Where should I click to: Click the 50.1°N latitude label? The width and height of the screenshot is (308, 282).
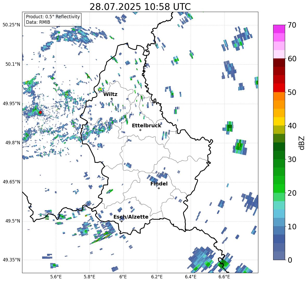12,64
